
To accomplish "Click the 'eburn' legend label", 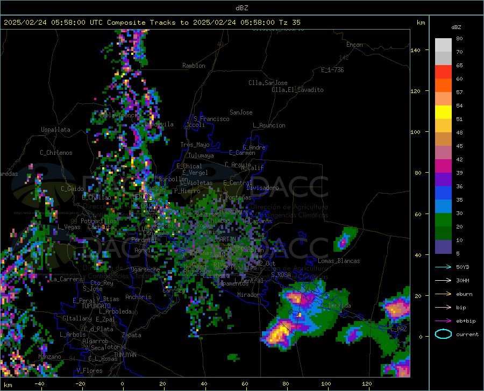I will click(x=464, y=294).
